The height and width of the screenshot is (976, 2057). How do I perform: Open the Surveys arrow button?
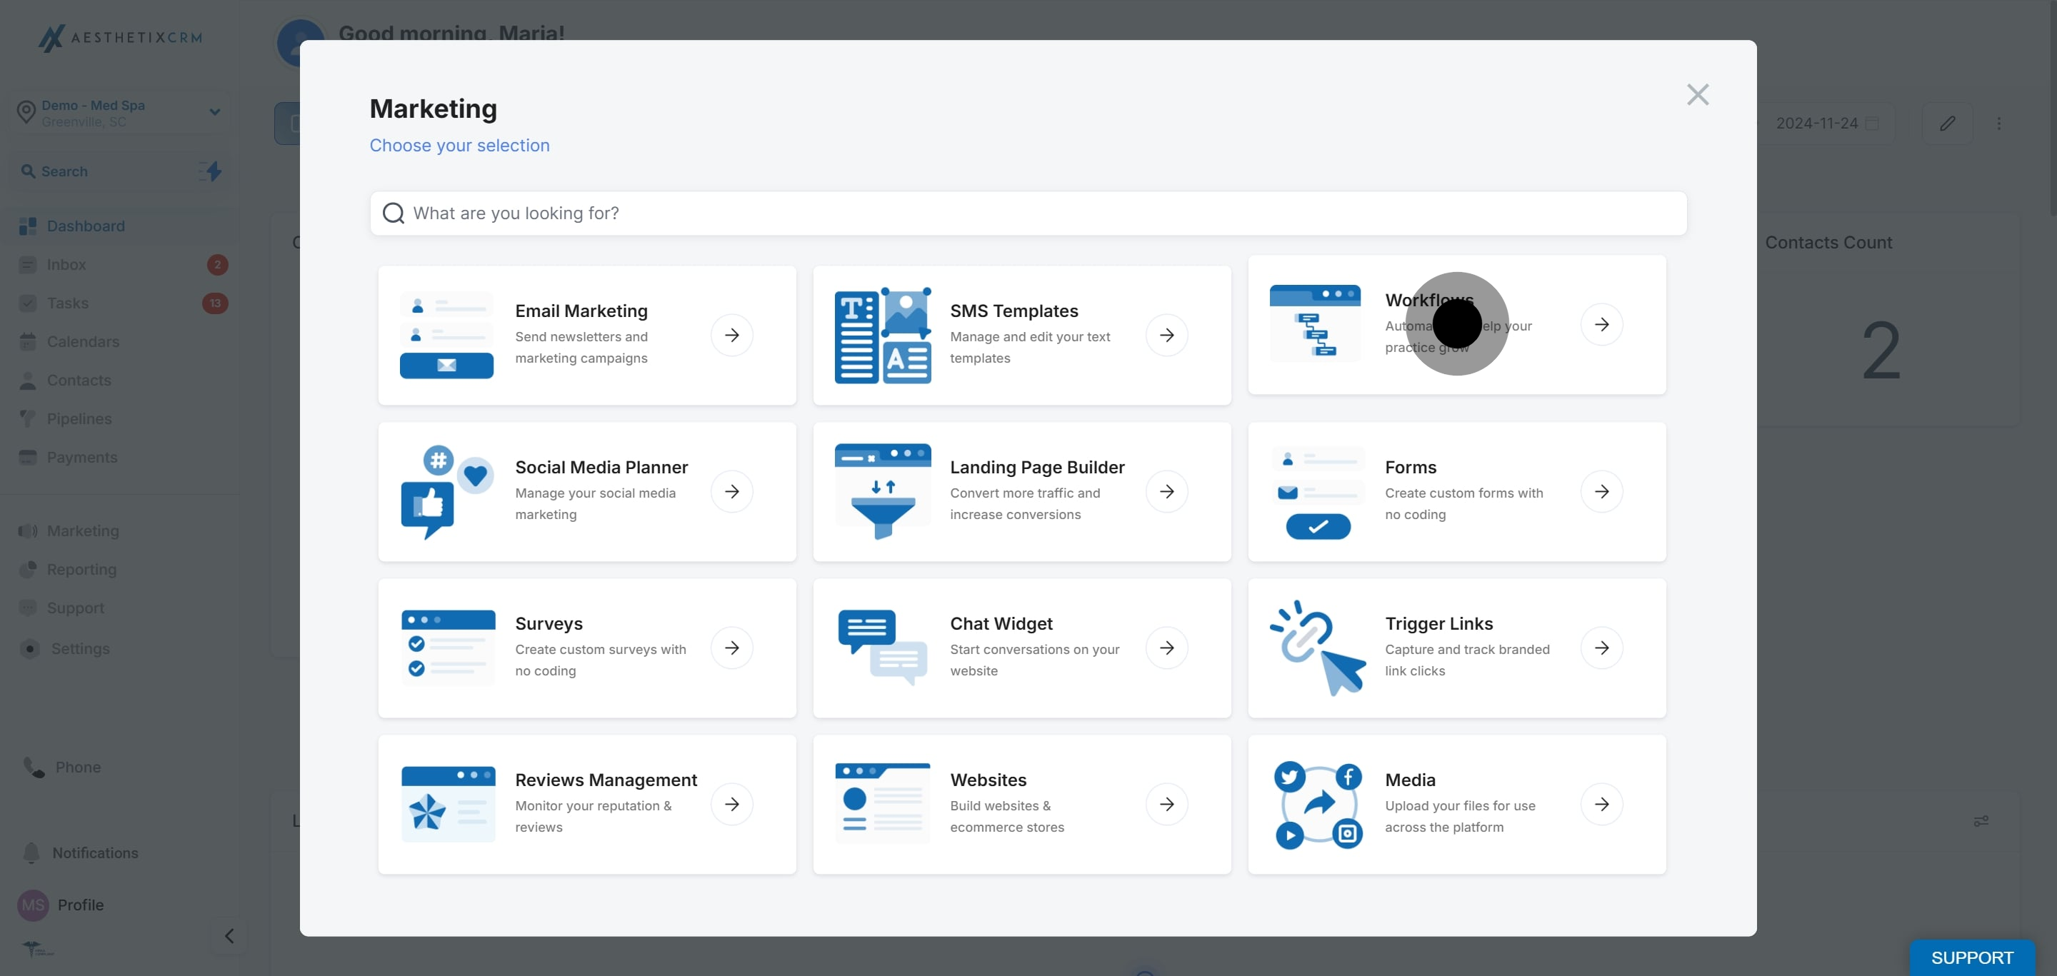click(x=732, y=647)
